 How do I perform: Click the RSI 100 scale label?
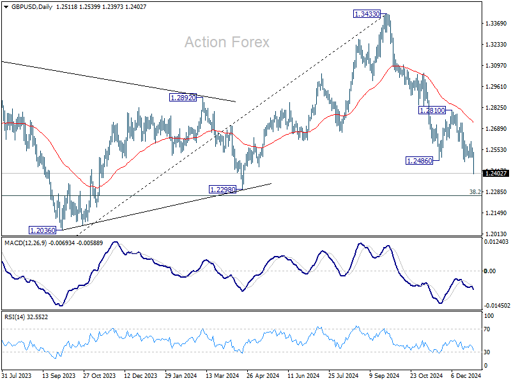pyautogui.click(x=489, y=315)
